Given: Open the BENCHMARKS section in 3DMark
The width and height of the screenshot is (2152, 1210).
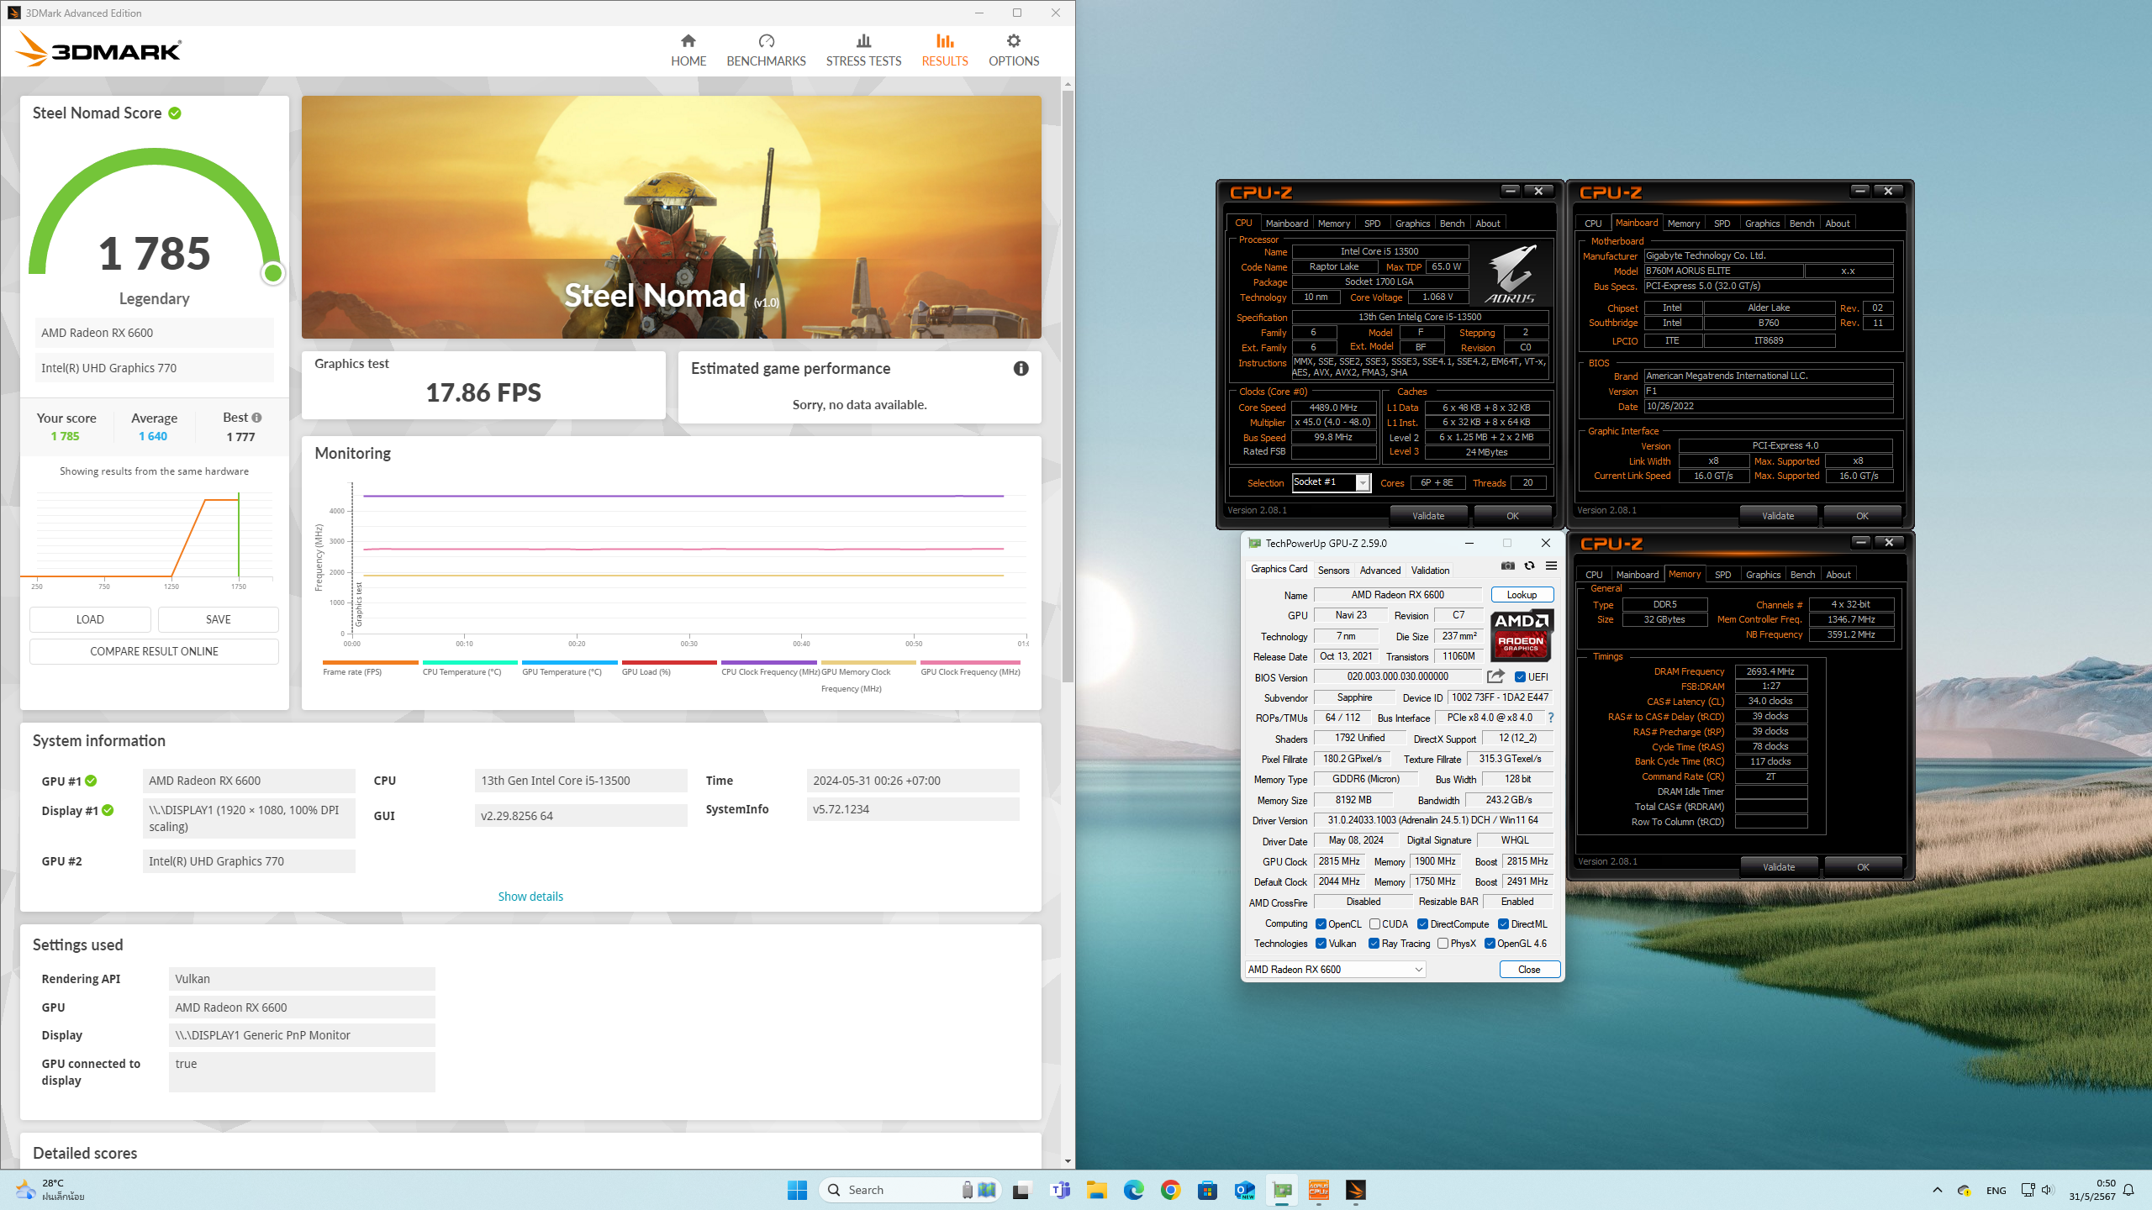Looking at the screenshot, I should point(766,50).
